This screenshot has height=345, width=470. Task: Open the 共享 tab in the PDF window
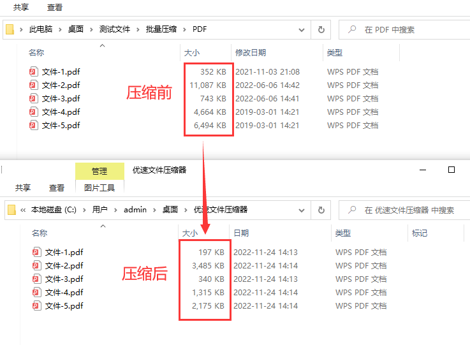click(x=21, y=7)
